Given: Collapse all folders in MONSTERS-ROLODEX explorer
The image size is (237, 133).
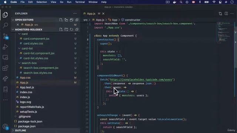Looking at the screenshot, I should [77, 30].
